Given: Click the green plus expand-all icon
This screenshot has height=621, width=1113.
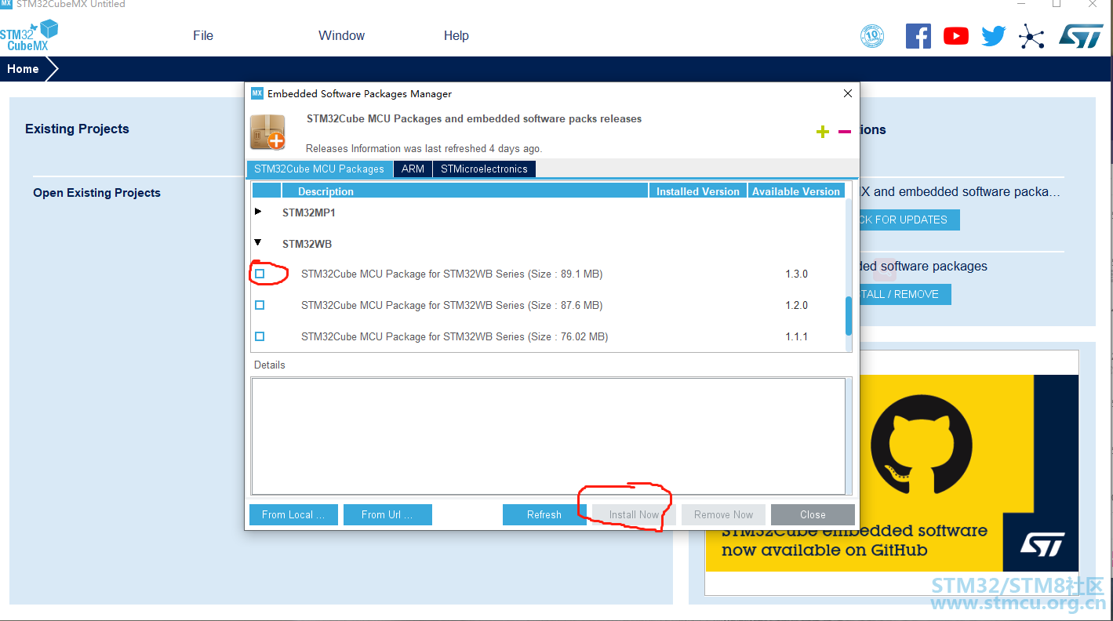Looking at the screenshot, I should tap(823, 132).
